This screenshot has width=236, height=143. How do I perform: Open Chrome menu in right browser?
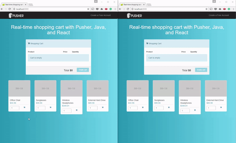pos(233,9)
